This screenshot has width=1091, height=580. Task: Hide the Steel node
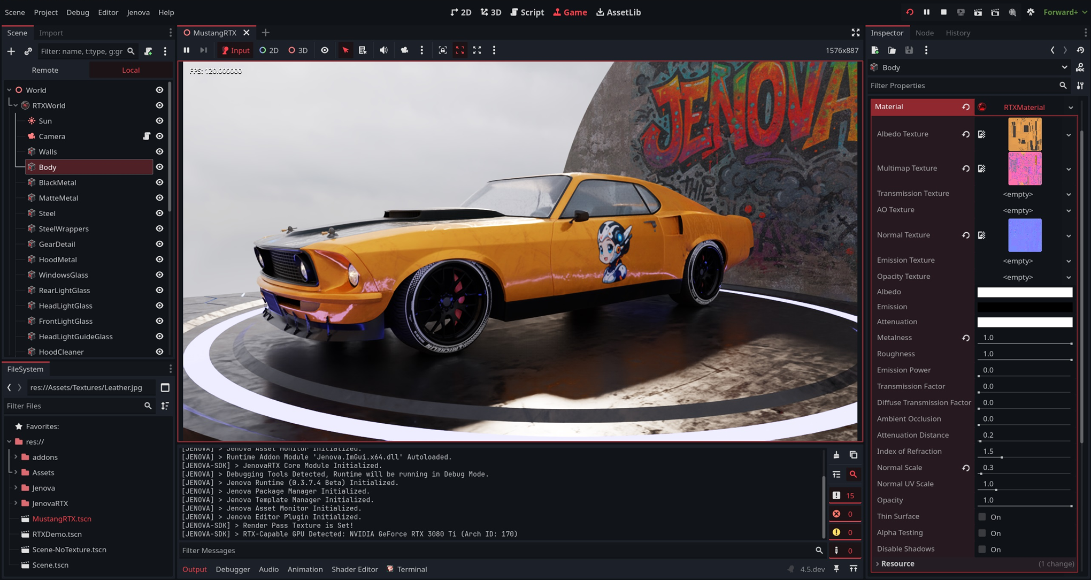(159, 213)
